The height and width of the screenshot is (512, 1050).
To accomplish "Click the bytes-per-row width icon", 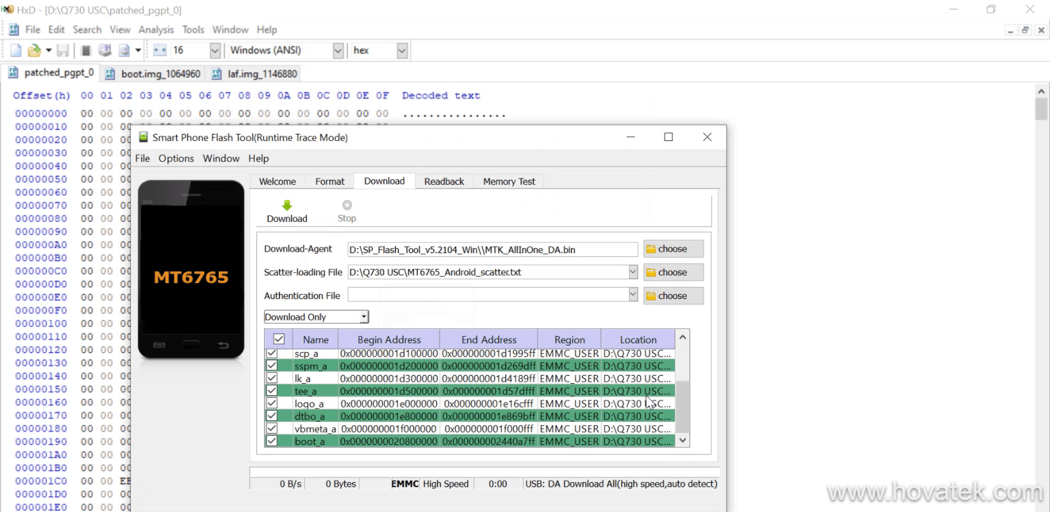I will click(159, 50).
